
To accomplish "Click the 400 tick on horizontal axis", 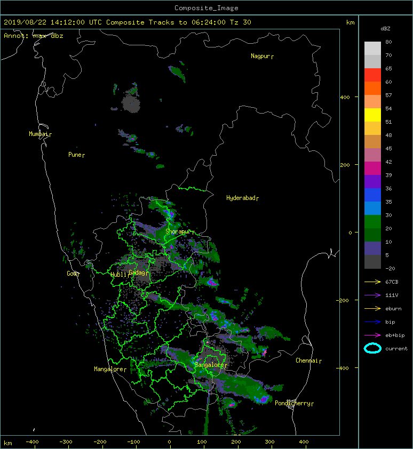I will 304,442.
